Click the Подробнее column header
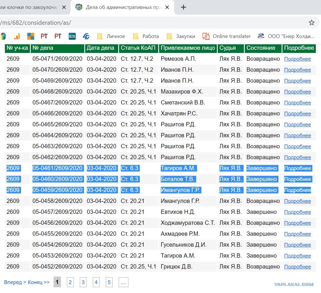 (299, 48)
